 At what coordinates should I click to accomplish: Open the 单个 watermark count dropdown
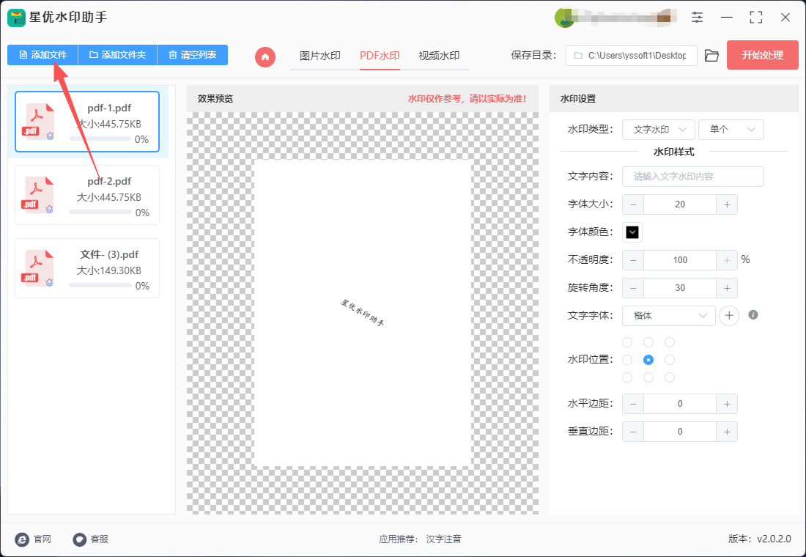click(731, 130)
